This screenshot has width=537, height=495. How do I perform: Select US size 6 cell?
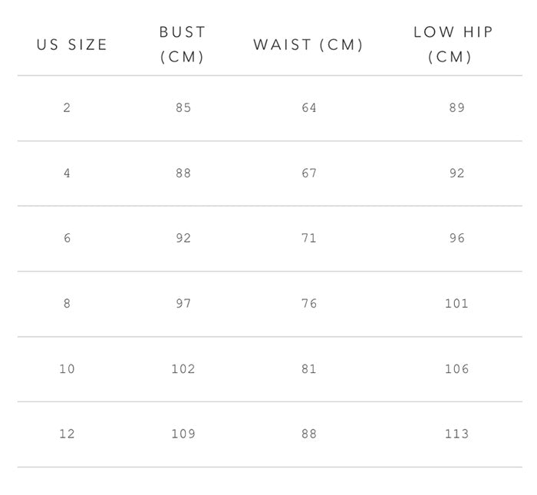(68, 238)
